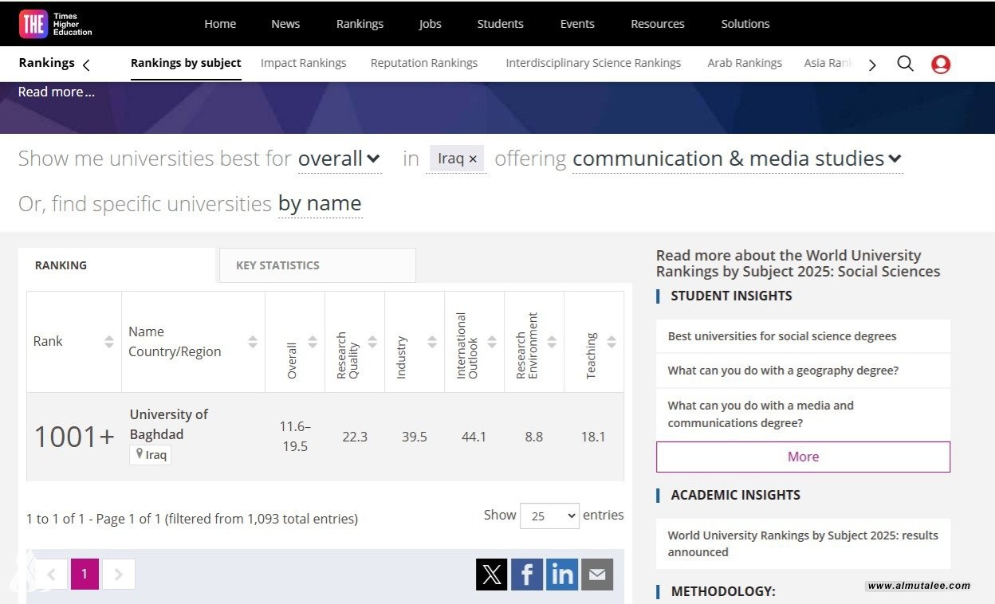Open the search magnifier icon
Screen dimensions: 995x604
pyautogui.click(x=905, y=64)
